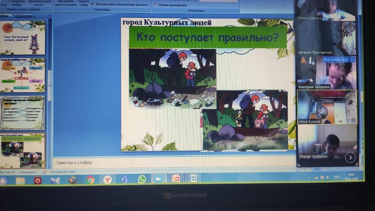The width and height of the screenshot is (375, 211).
Task: Click the PowerPoint taskbar icon
Action: click(x=176, y=178)
